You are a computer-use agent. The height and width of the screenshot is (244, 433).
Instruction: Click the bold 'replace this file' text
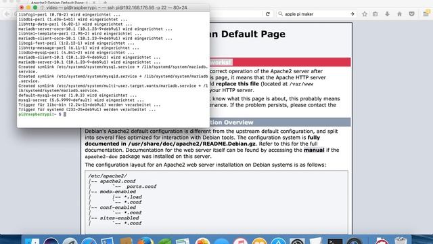(237, 84)
